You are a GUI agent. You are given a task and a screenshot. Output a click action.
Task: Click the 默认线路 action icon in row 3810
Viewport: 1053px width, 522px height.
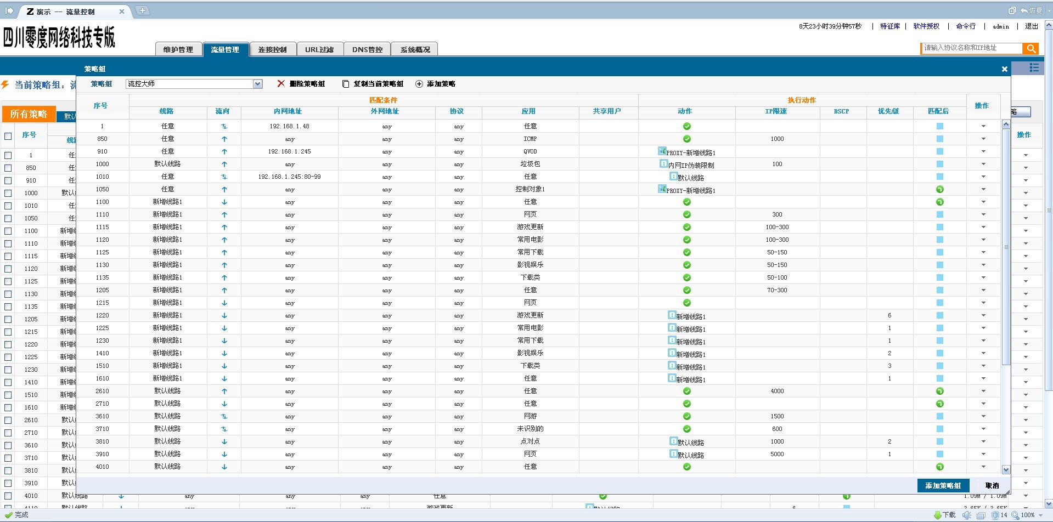point(673,441)
